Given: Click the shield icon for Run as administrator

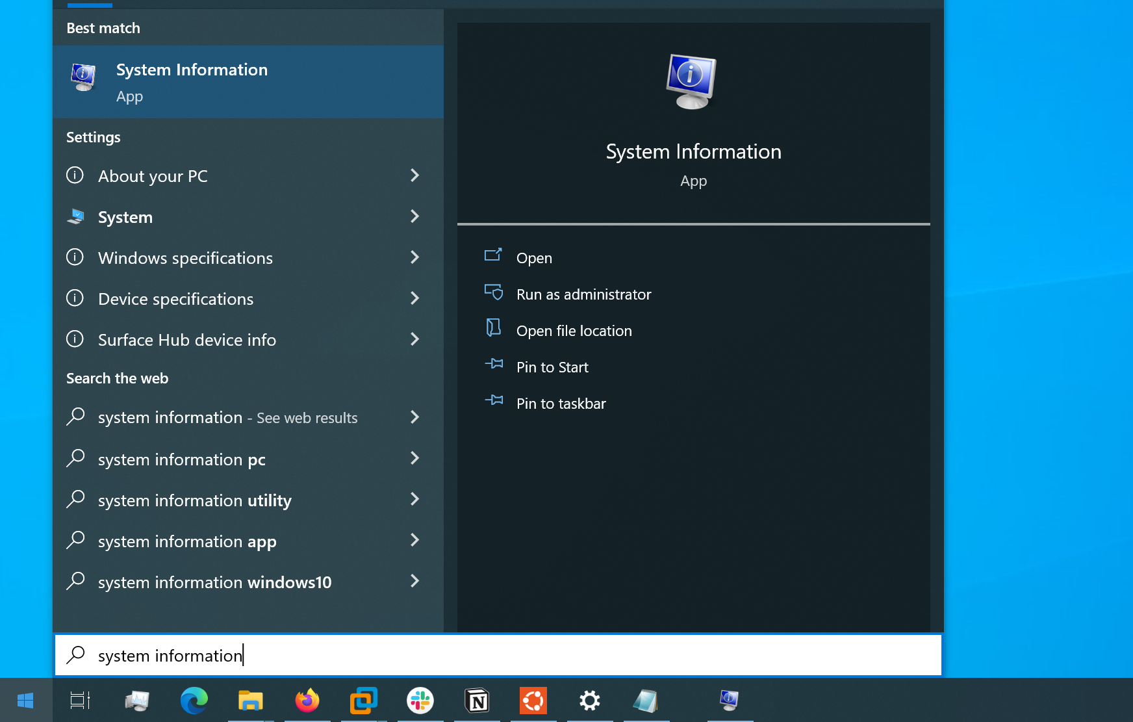Looking at the screenshot, I should coord(494,292).
